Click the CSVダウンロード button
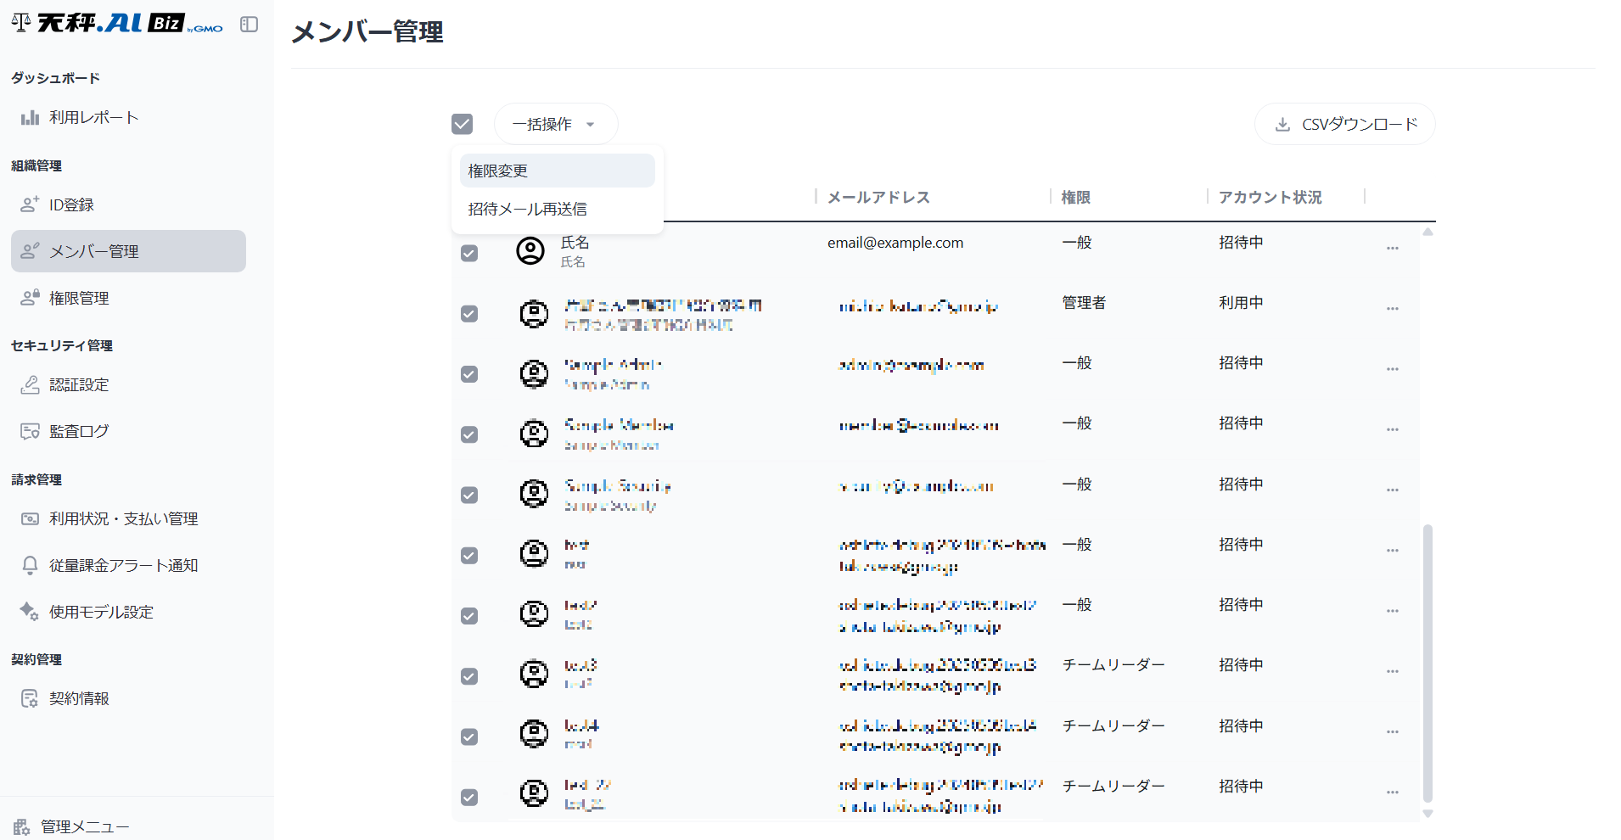 [x=1344, y=124]
